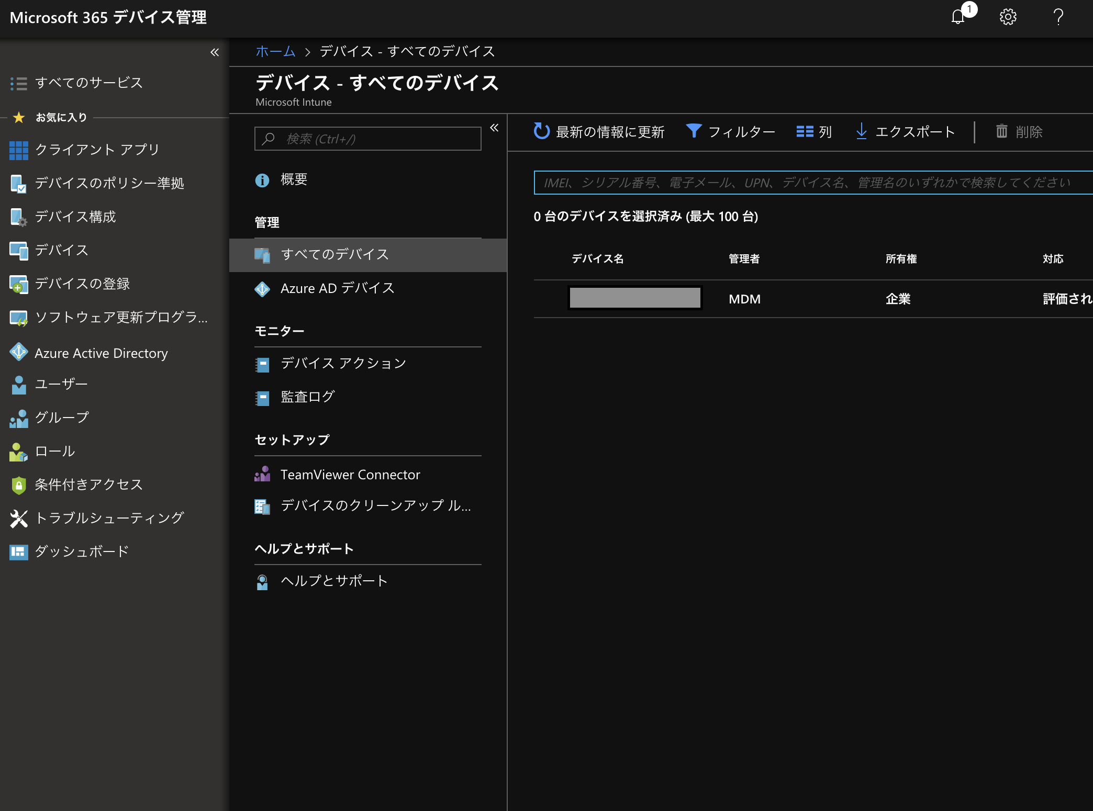Click the ダッシュボード icon
This screenshot has height=811, width=1093.
pyautogui.click(x=19, y=552)
